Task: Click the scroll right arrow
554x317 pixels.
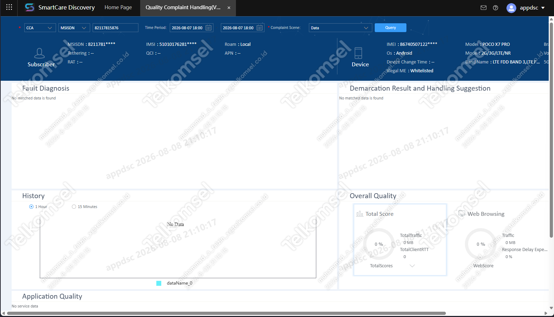Action: (546, 313)
